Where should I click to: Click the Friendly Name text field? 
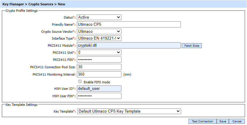(129, 25)
